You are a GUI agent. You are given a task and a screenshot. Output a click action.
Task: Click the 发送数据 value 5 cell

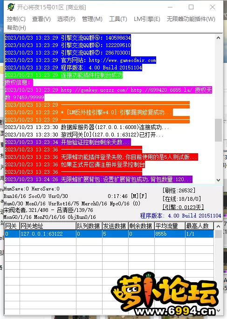pos(115,234)
